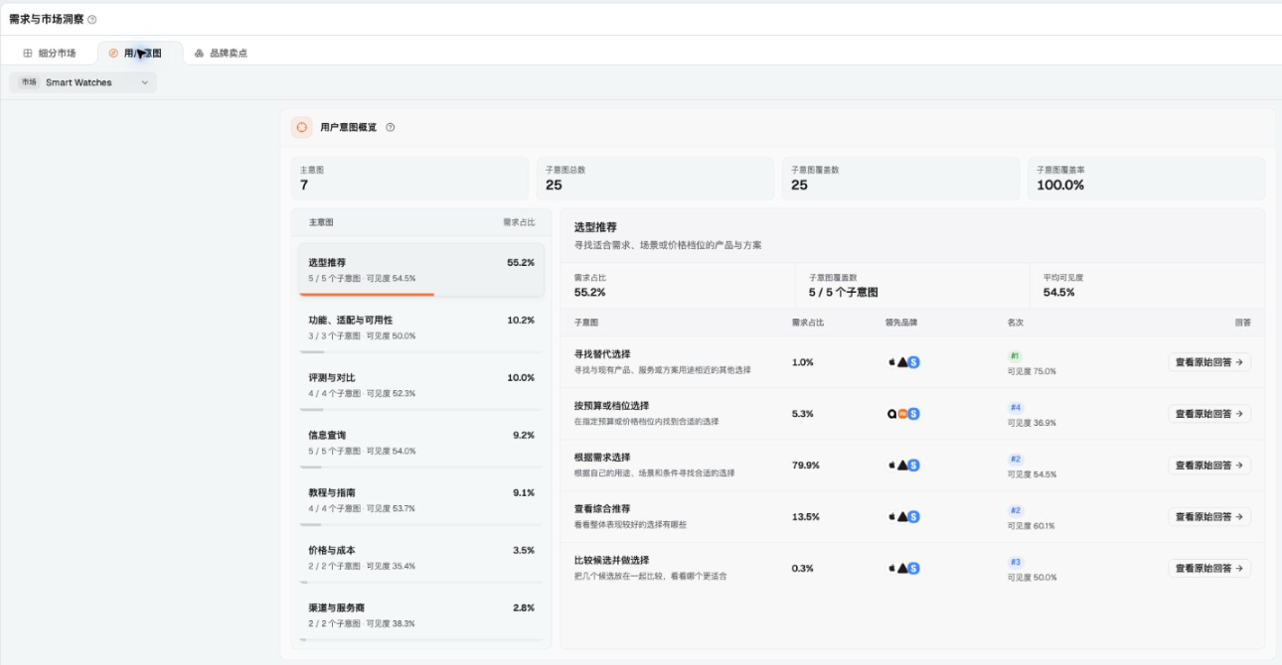Click the 主意图 summary card showing 7
Viewport: 1282px width, 665px height.
tap(409, 179)
